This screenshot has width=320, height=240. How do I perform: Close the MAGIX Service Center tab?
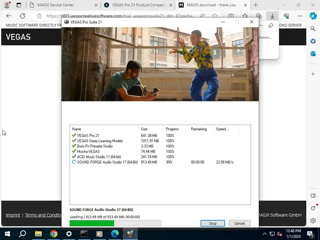(96, 5)
